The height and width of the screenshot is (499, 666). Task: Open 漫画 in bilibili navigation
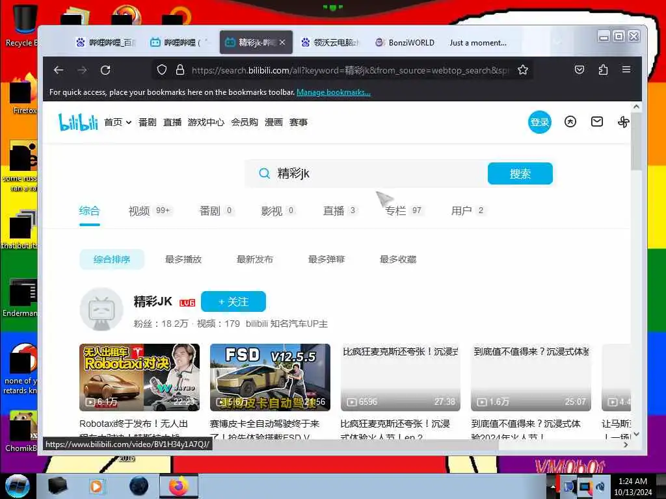274,122
